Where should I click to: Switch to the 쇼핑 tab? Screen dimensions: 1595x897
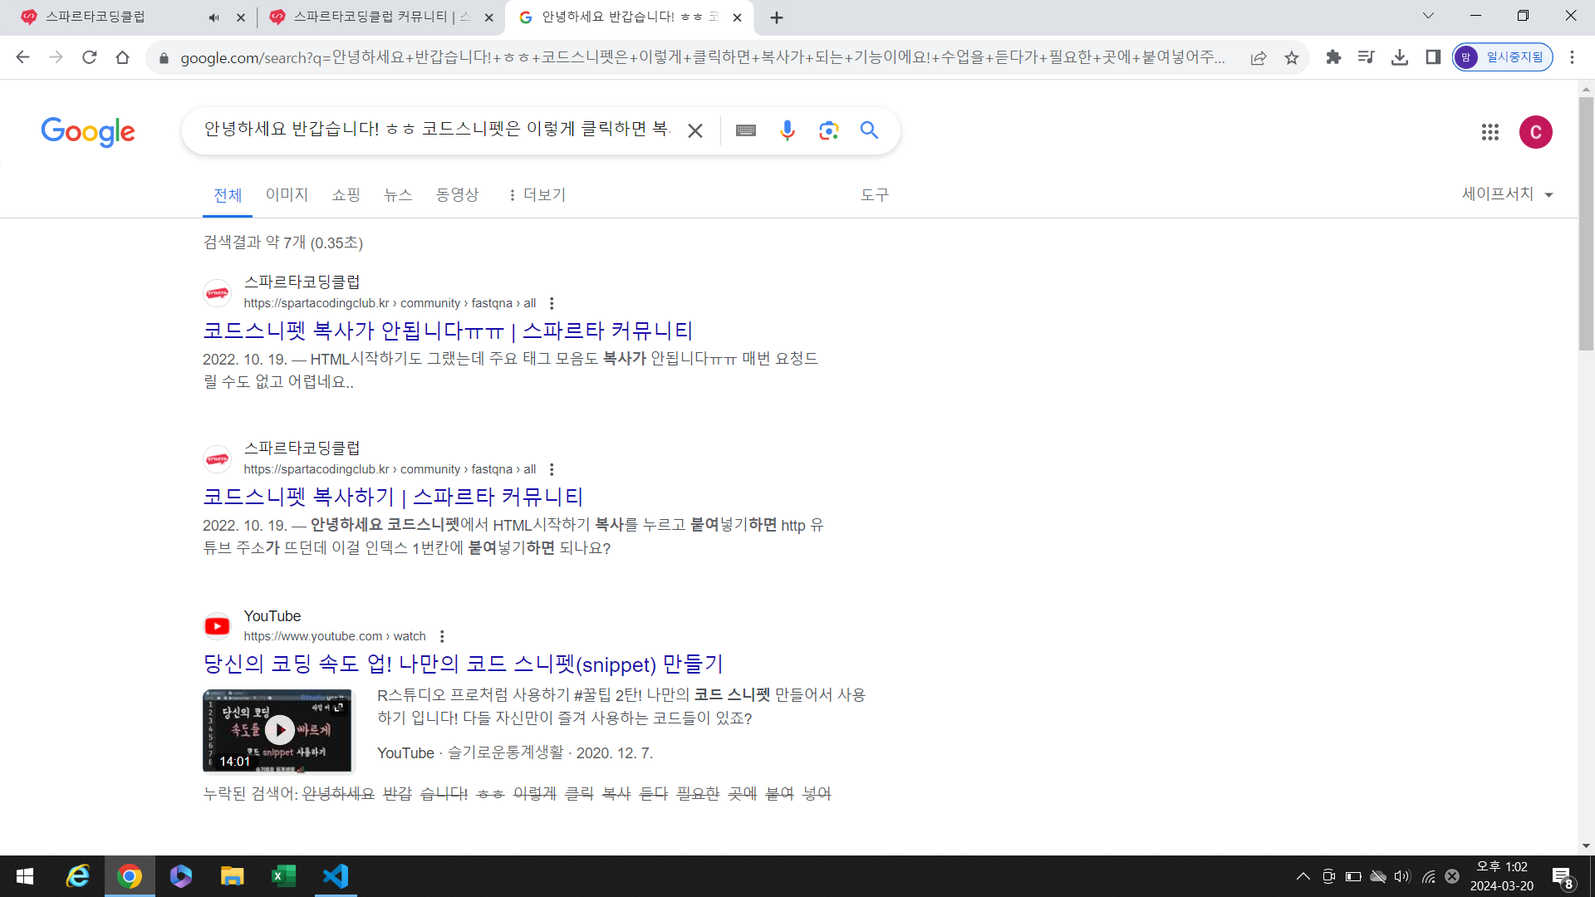[346, 194]
